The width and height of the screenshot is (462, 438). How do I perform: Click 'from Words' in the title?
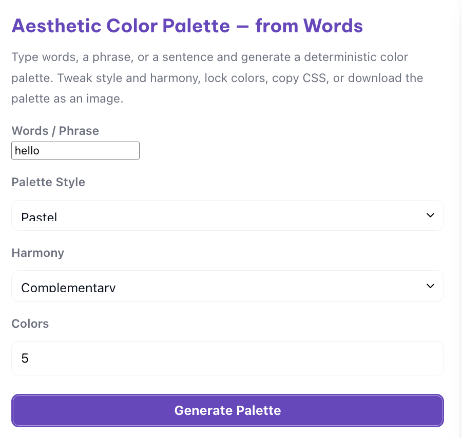coord(309,26)
